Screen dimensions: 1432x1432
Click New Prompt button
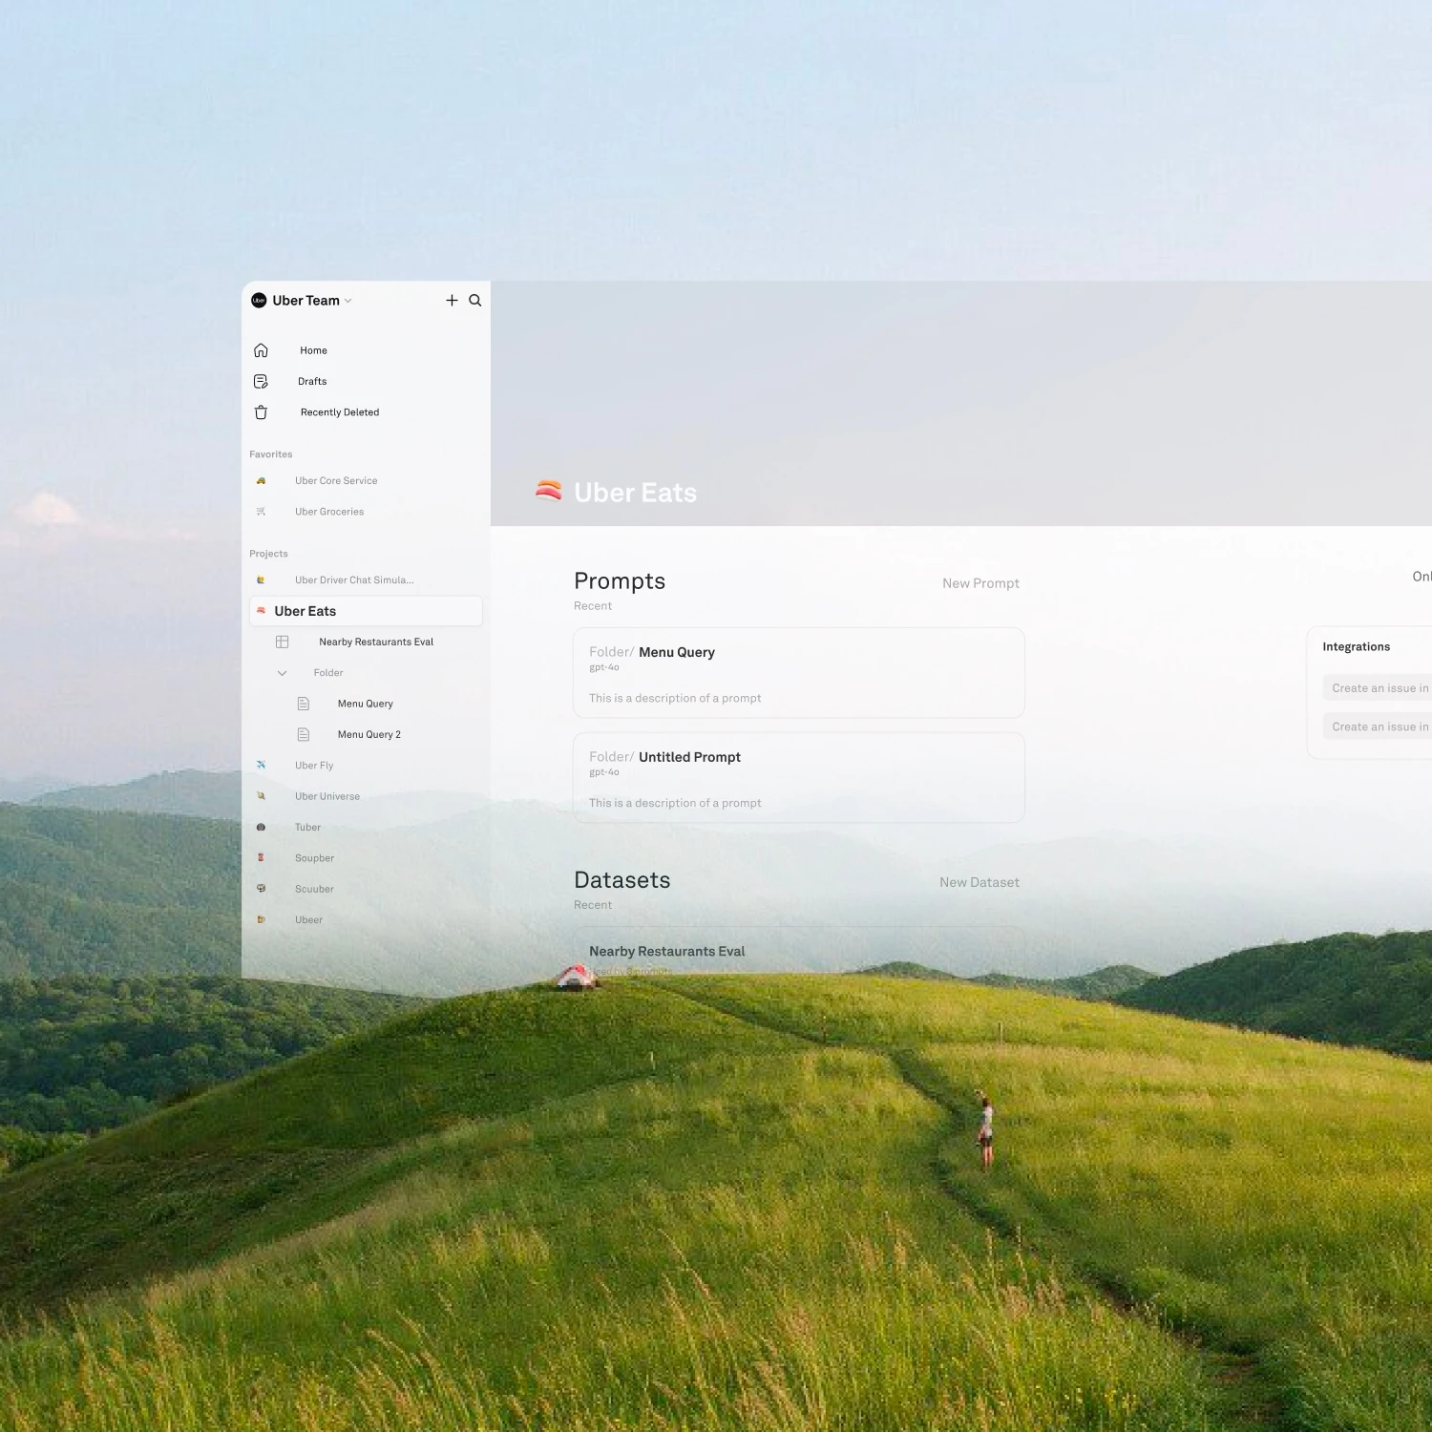980,583
